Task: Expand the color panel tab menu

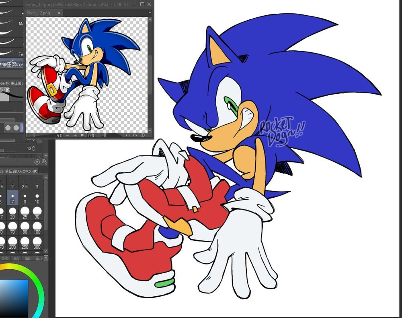Action: point(46,258)
